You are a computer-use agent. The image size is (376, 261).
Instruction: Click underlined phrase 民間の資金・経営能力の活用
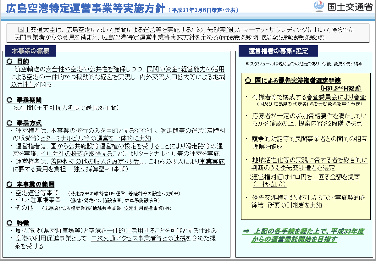[185, 69]
